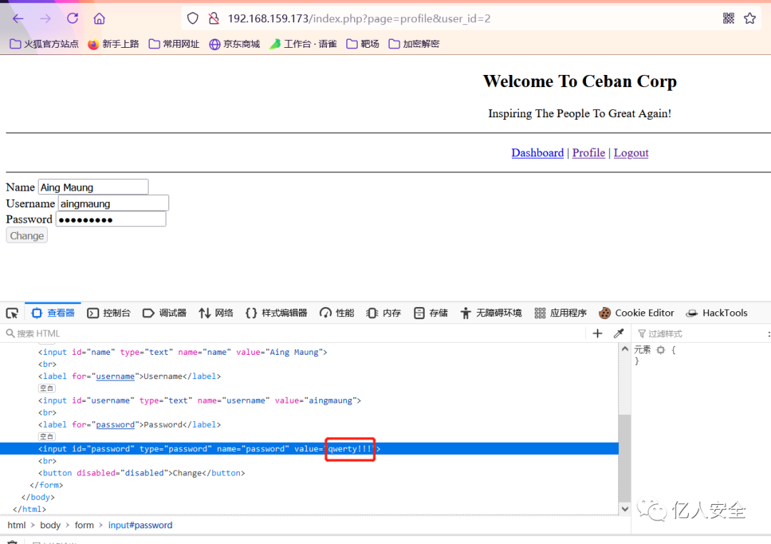Follow the Logout link
The width and height of the screenshot is (771, 544).
tap(631, 153)
